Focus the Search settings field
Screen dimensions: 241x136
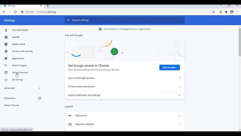pyautogui.click(x=125, y=20)
